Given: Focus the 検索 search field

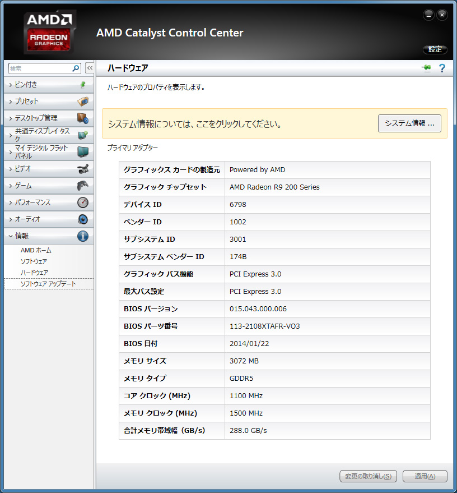Looking at the screenshot, I should 39,68.
